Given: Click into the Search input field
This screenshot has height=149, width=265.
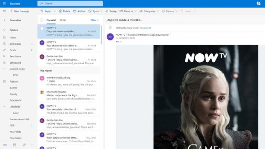Looking at the screenshot, I should click(x=70, y=3).
